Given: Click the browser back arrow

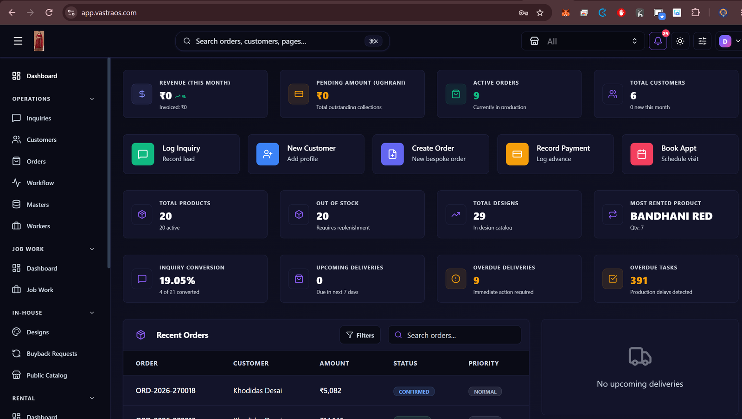Looking at the screenshot, I should (12, 13).
